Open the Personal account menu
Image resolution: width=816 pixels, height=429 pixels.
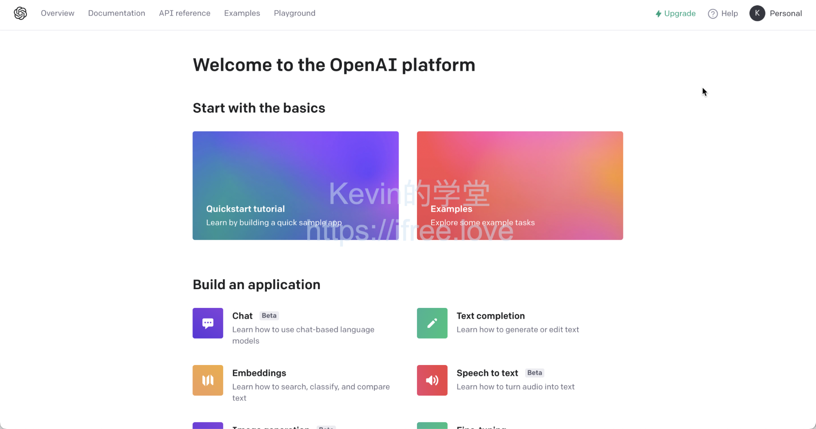pos(786,13)
